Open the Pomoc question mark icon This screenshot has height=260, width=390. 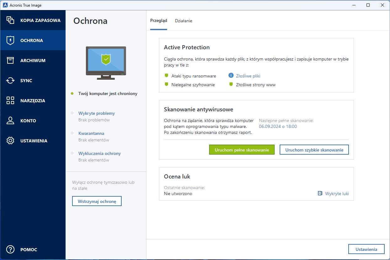pyautogui.click(x=10, y=250)
